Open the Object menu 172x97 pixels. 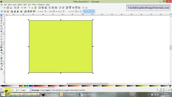(20, 5)
